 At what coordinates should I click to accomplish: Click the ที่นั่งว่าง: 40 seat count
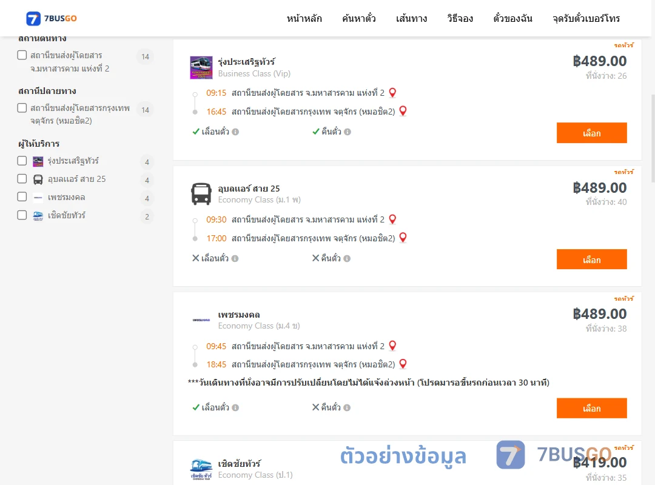click(x=606, y=202)
